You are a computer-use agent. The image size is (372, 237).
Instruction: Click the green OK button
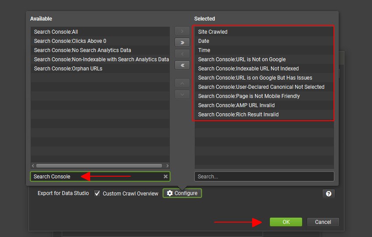pyautogui.click(x=286, y=222)
